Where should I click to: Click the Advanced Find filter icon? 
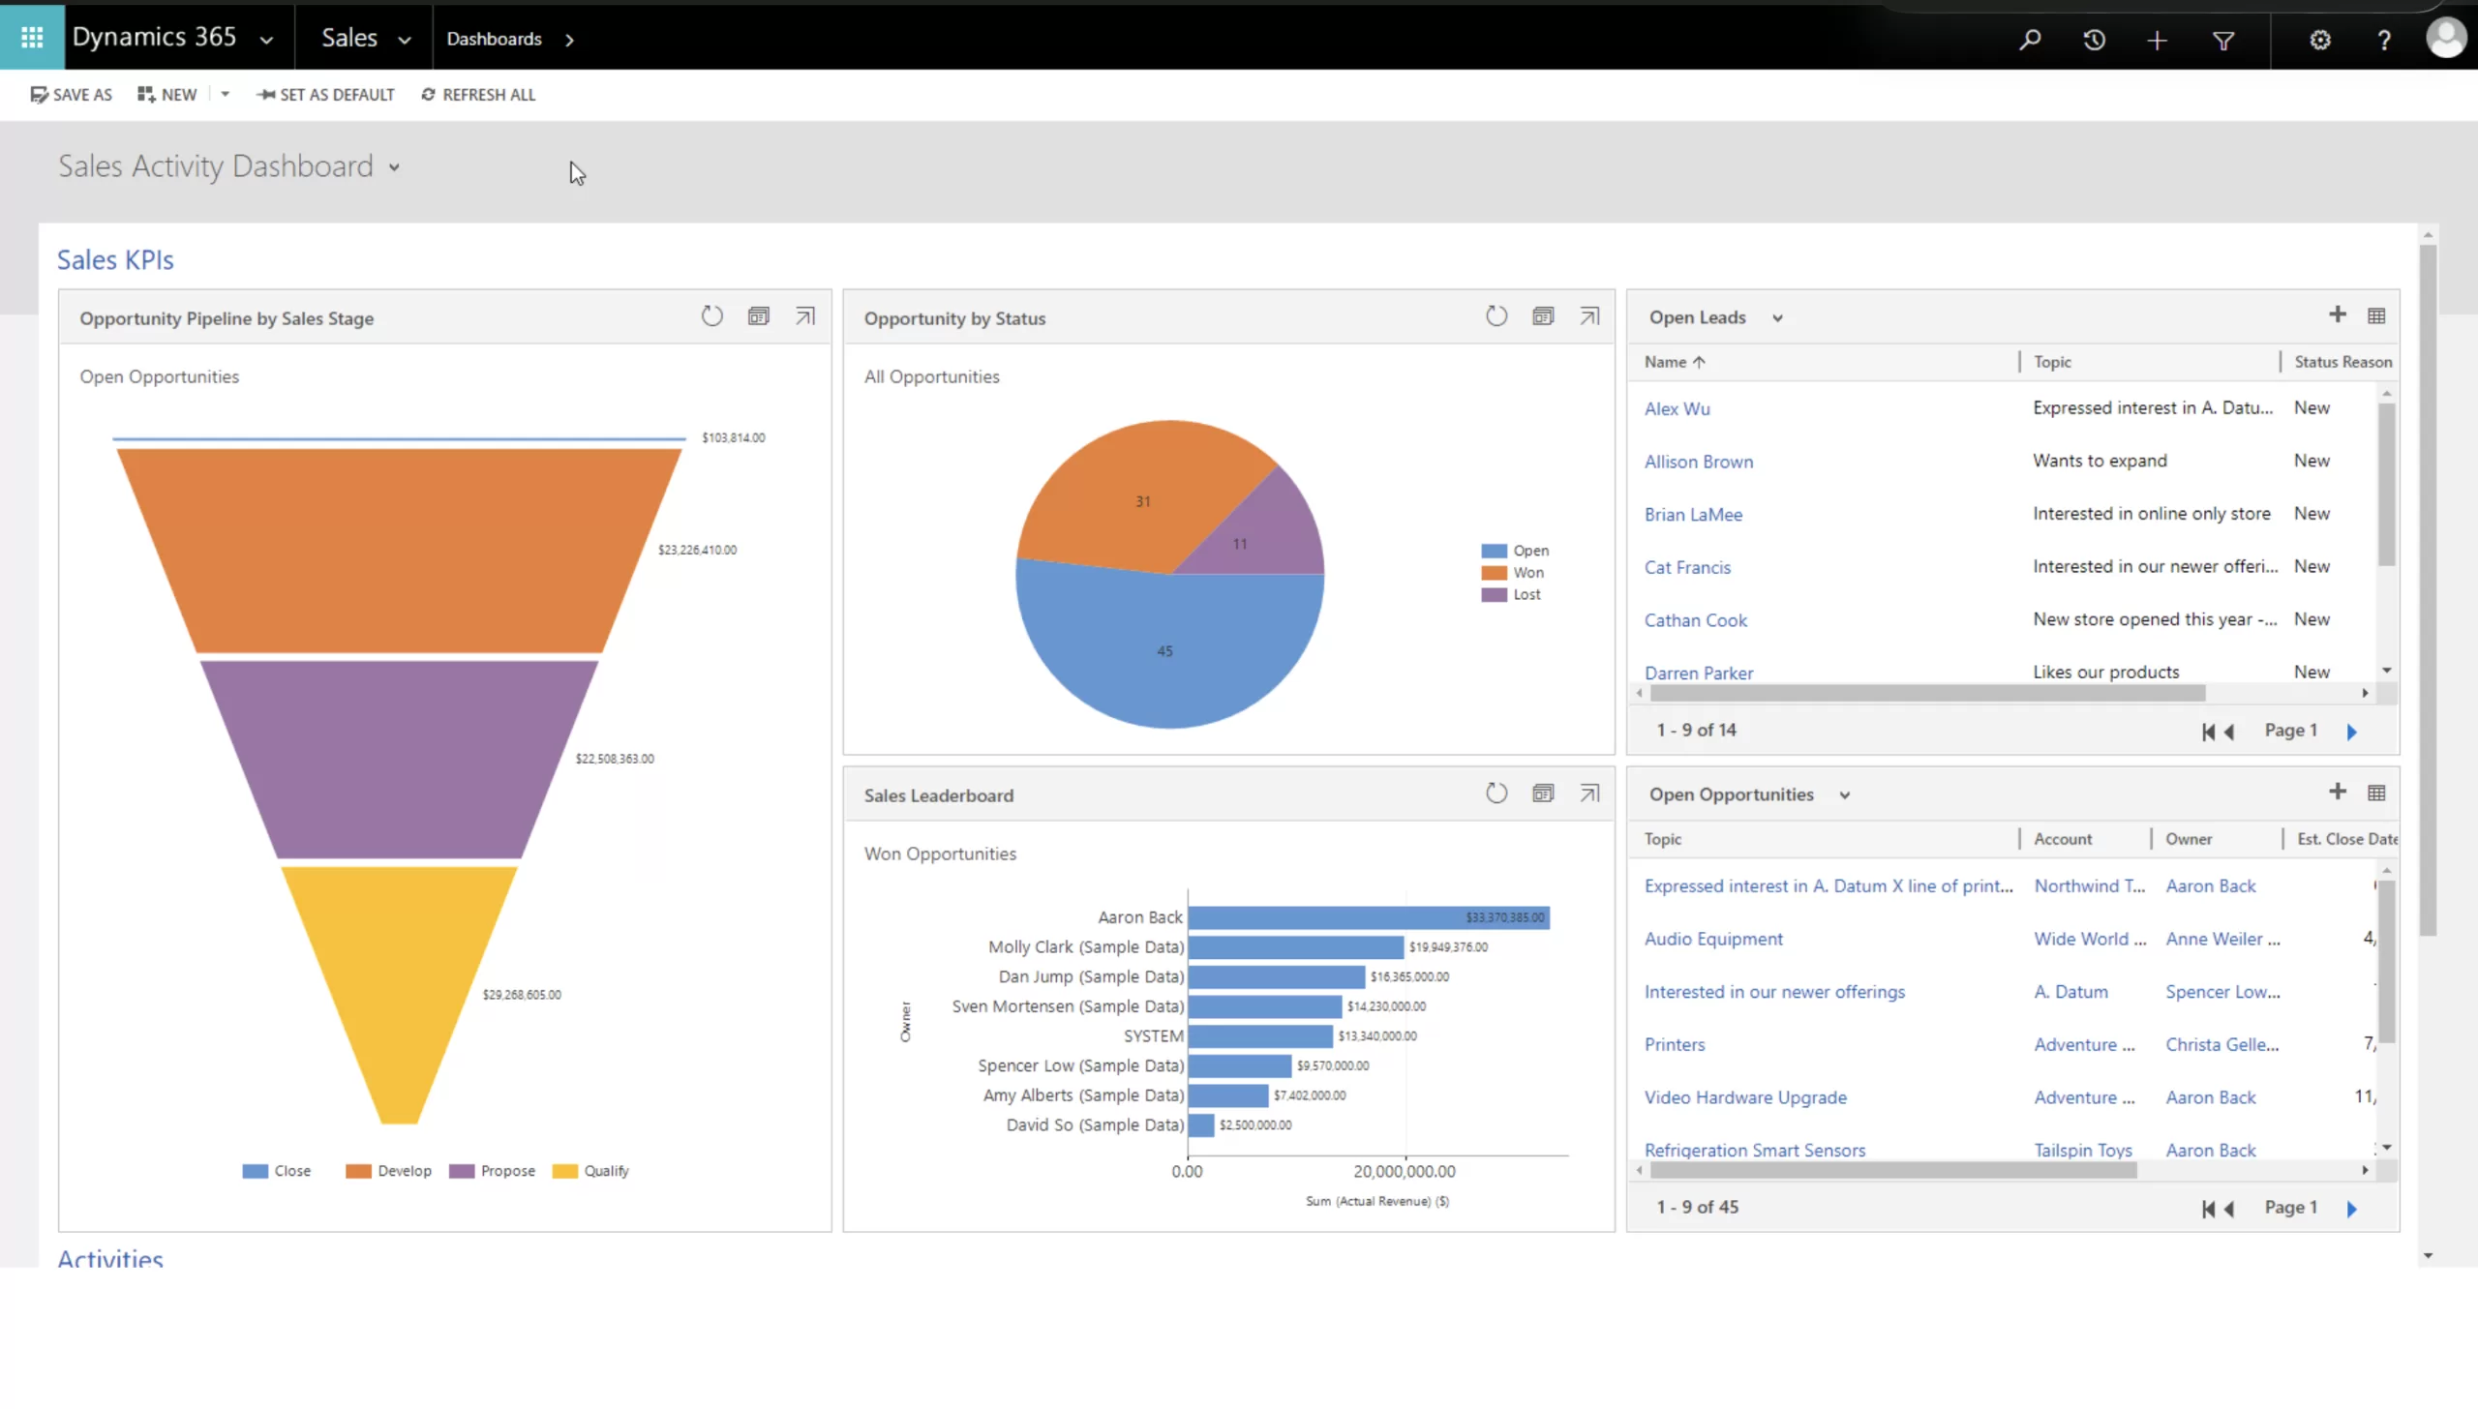[2223, 41]
